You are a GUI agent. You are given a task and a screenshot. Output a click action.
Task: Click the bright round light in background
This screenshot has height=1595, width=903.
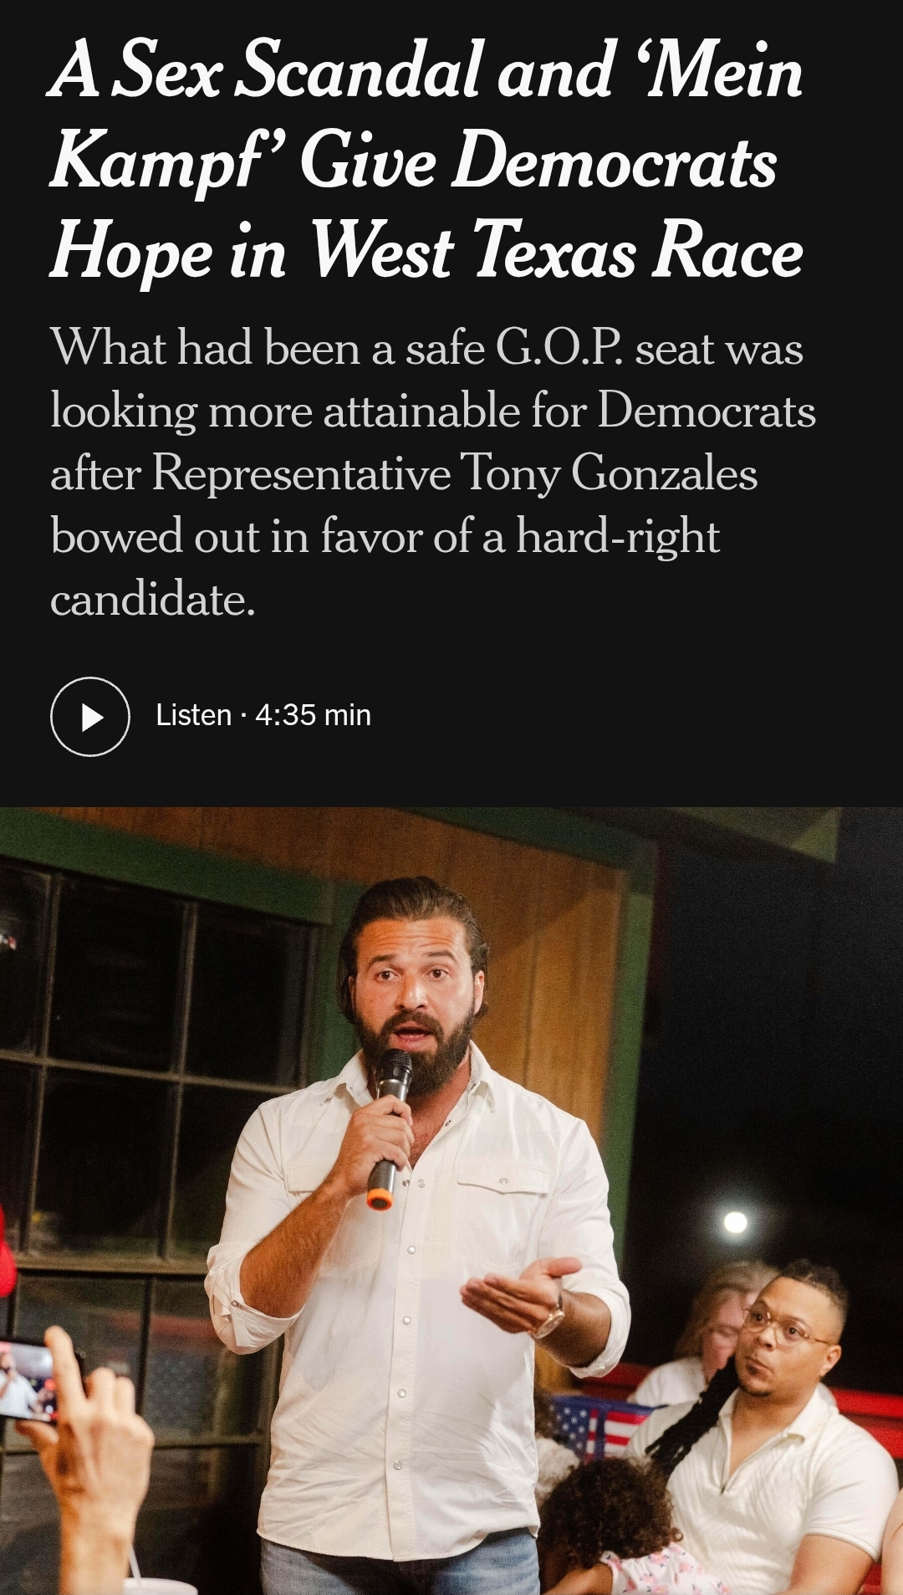tap(735, 1223)
